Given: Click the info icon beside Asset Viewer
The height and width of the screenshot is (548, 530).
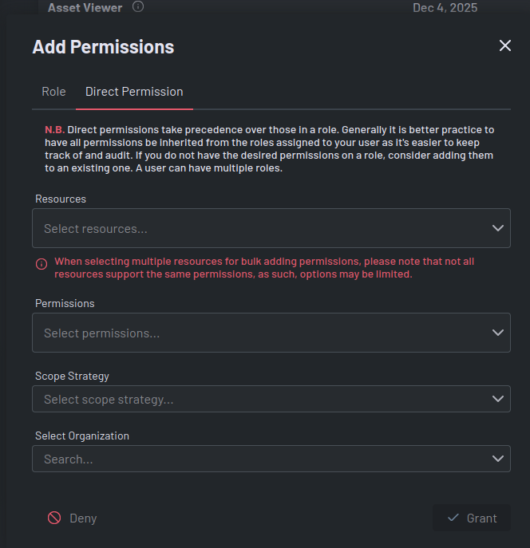Looking at the screenshot, I should [138, 7].
